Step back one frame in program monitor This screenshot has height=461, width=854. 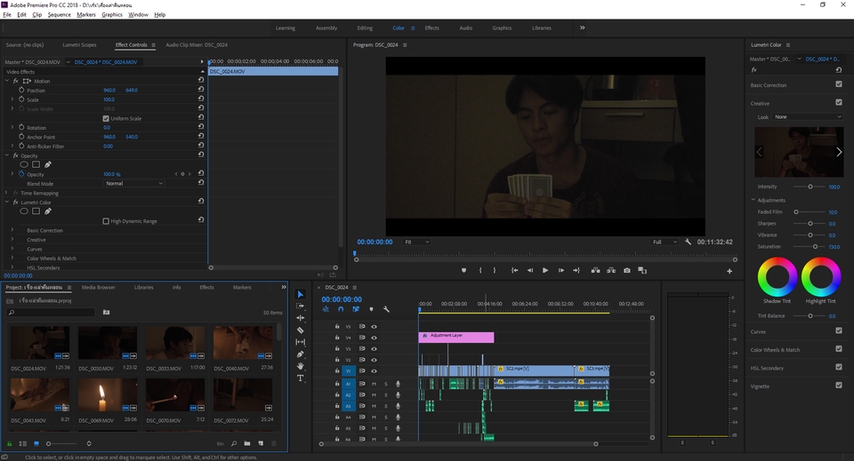click(530, 270)
